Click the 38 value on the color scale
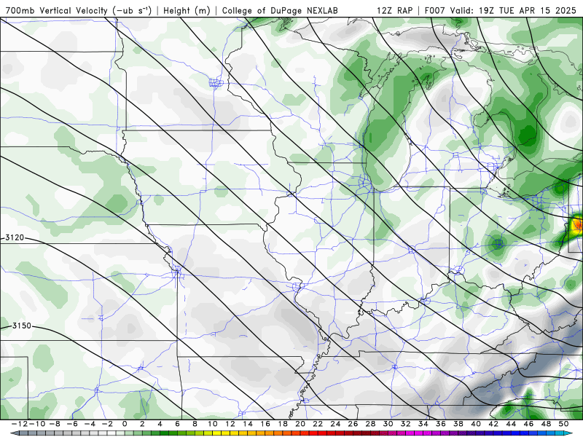Viewport: 583px width, 437px height. pos(458,424)
